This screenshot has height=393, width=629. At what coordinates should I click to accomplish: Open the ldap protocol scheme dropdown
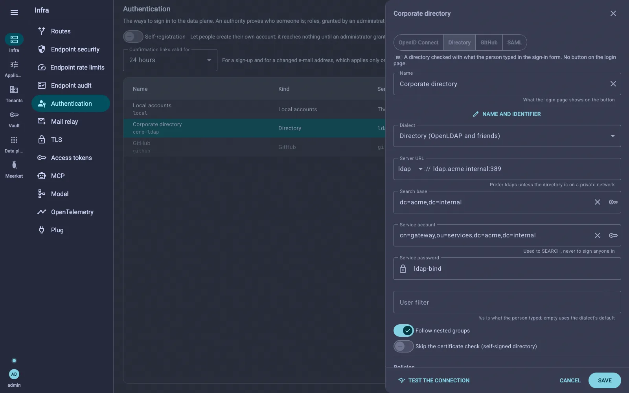pyautogui.click(x=410, y=169)
